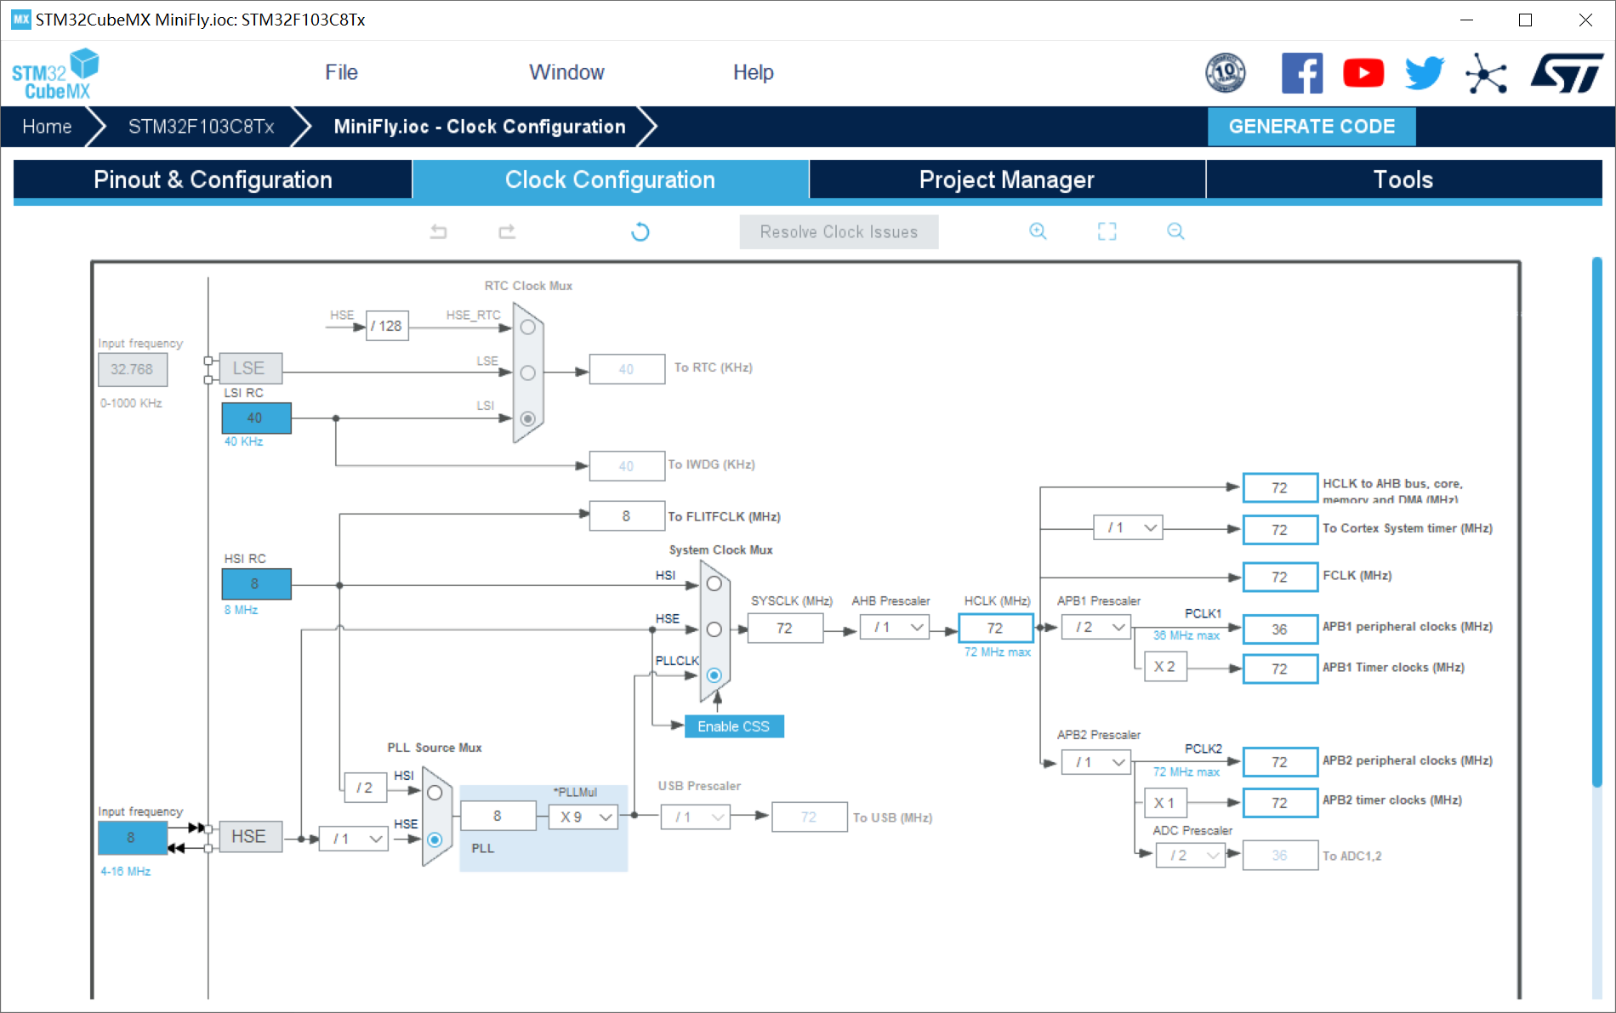Open the File menu
Viewport: 1616px width, 1013px height.
click(x=341, y=72)
